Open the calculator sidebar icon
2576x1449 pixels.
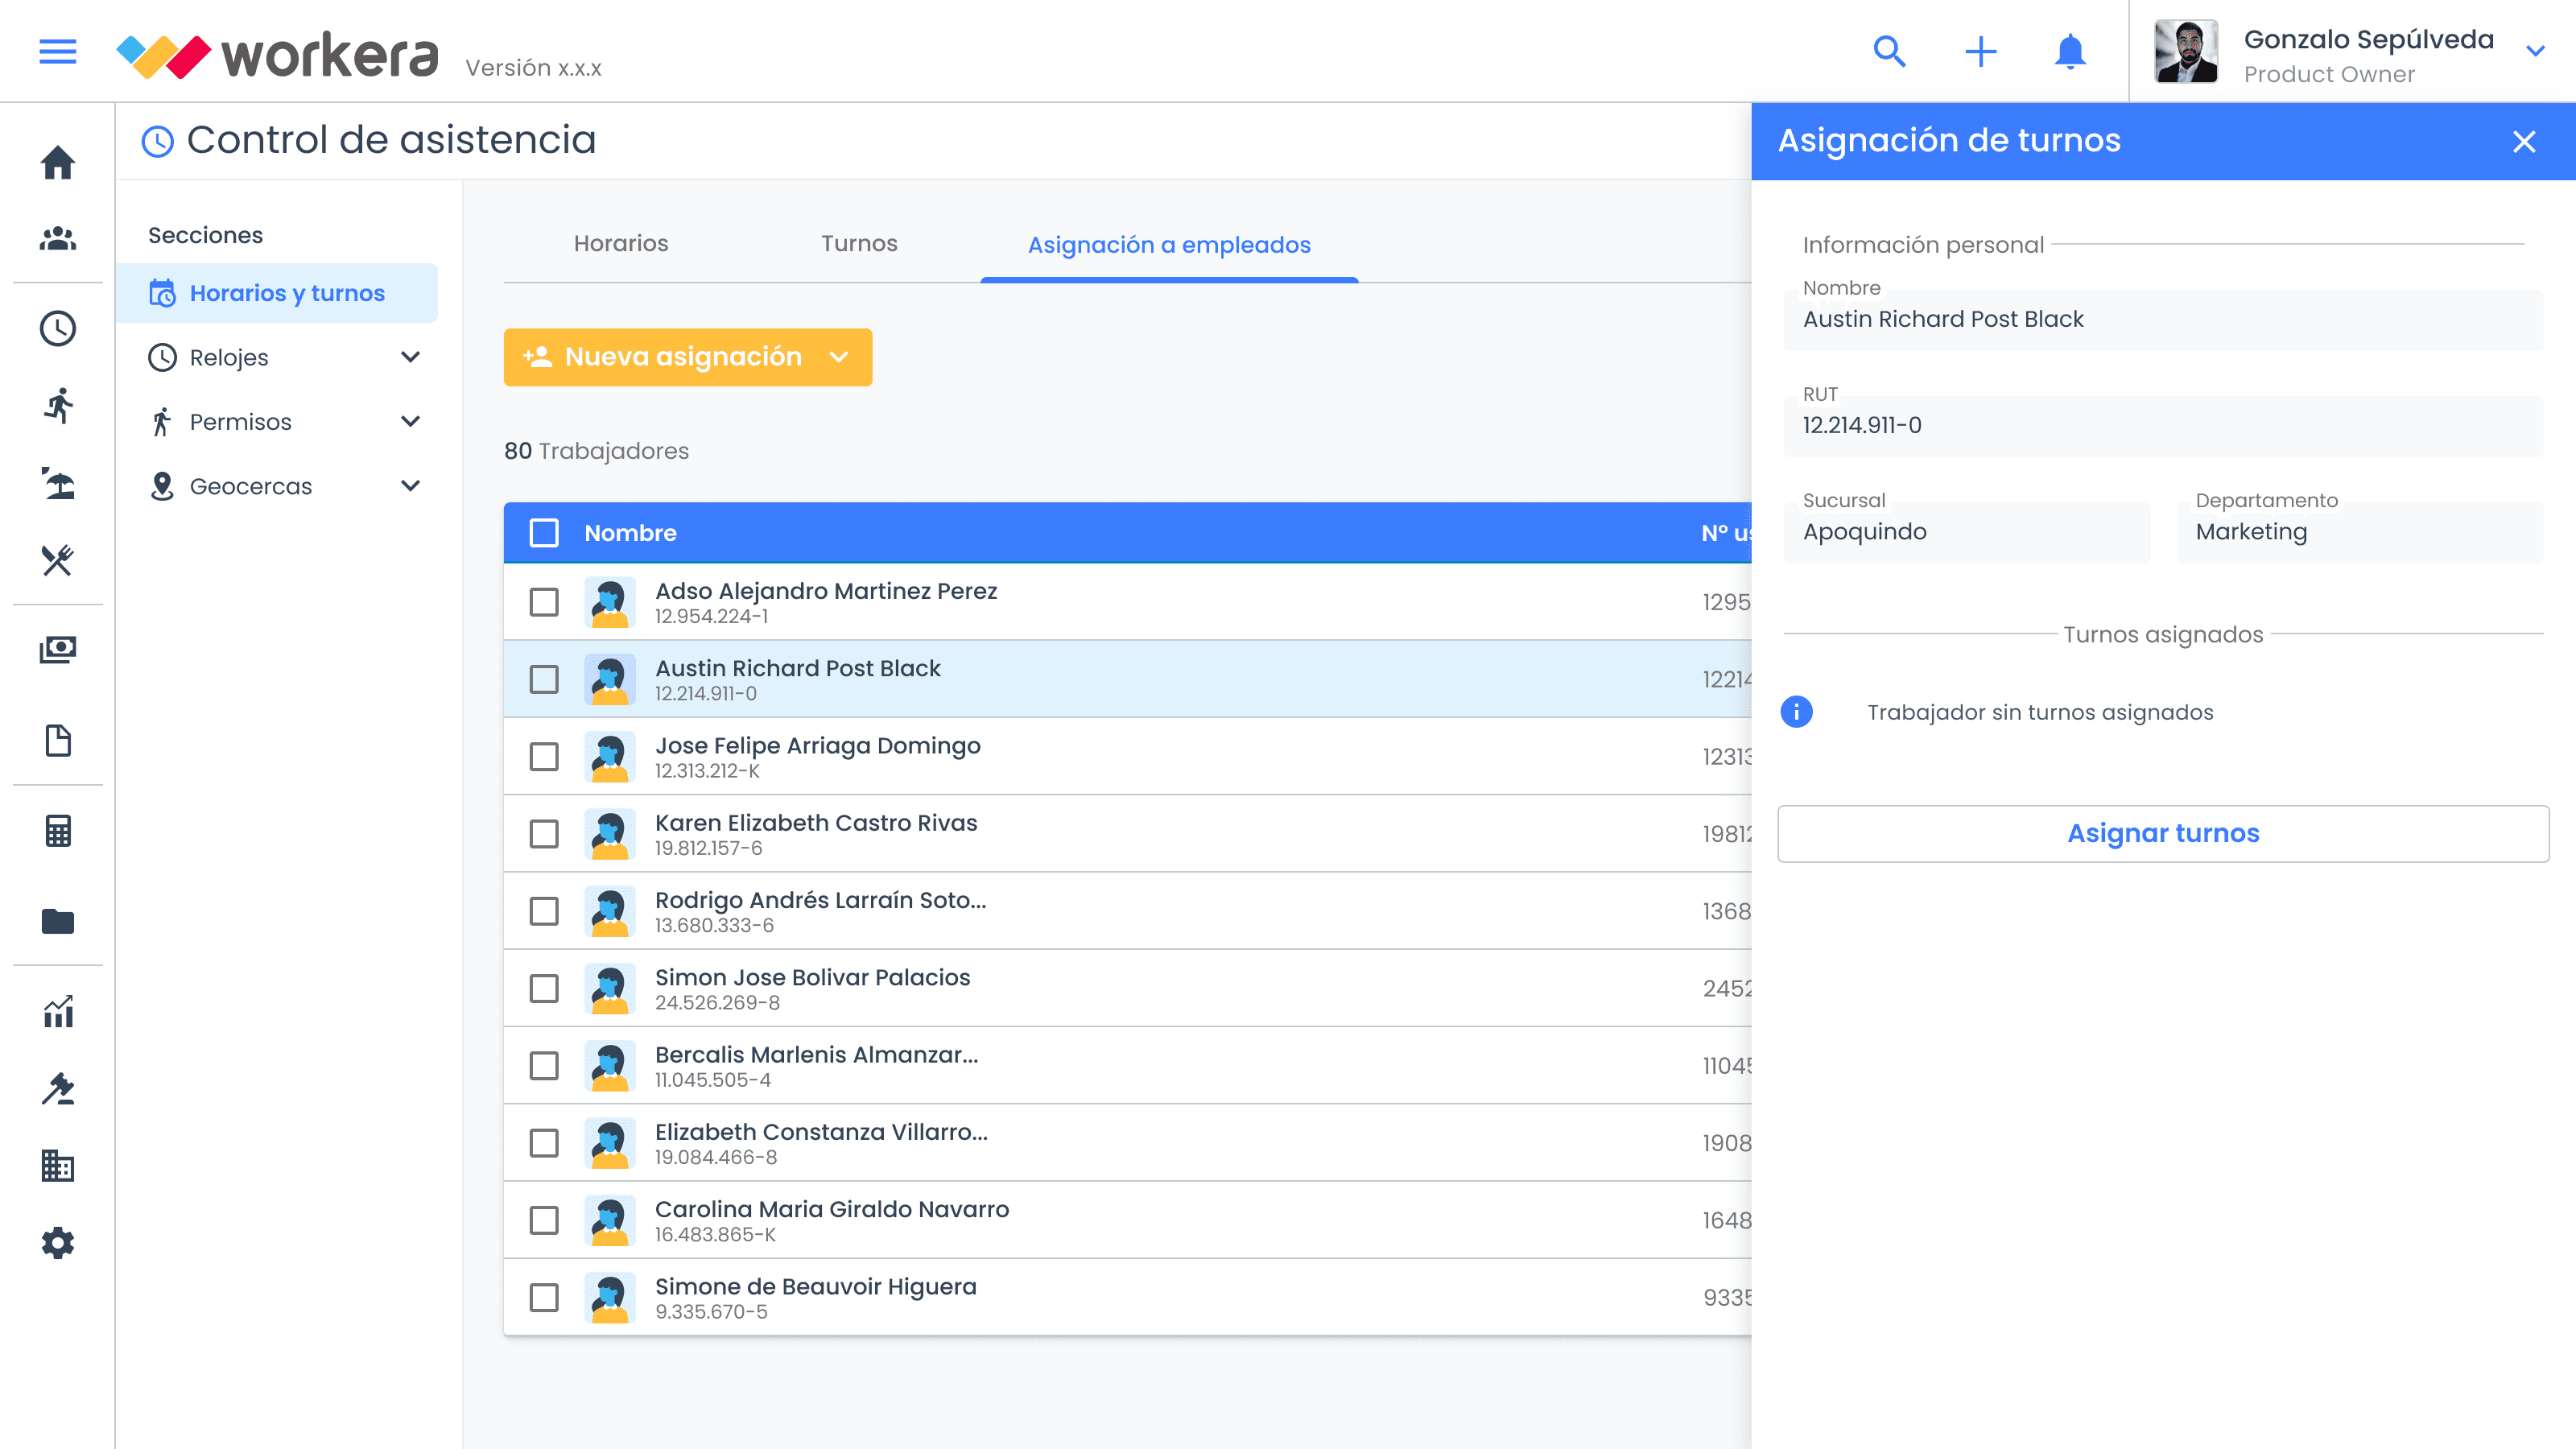click(x=57, y=830)
